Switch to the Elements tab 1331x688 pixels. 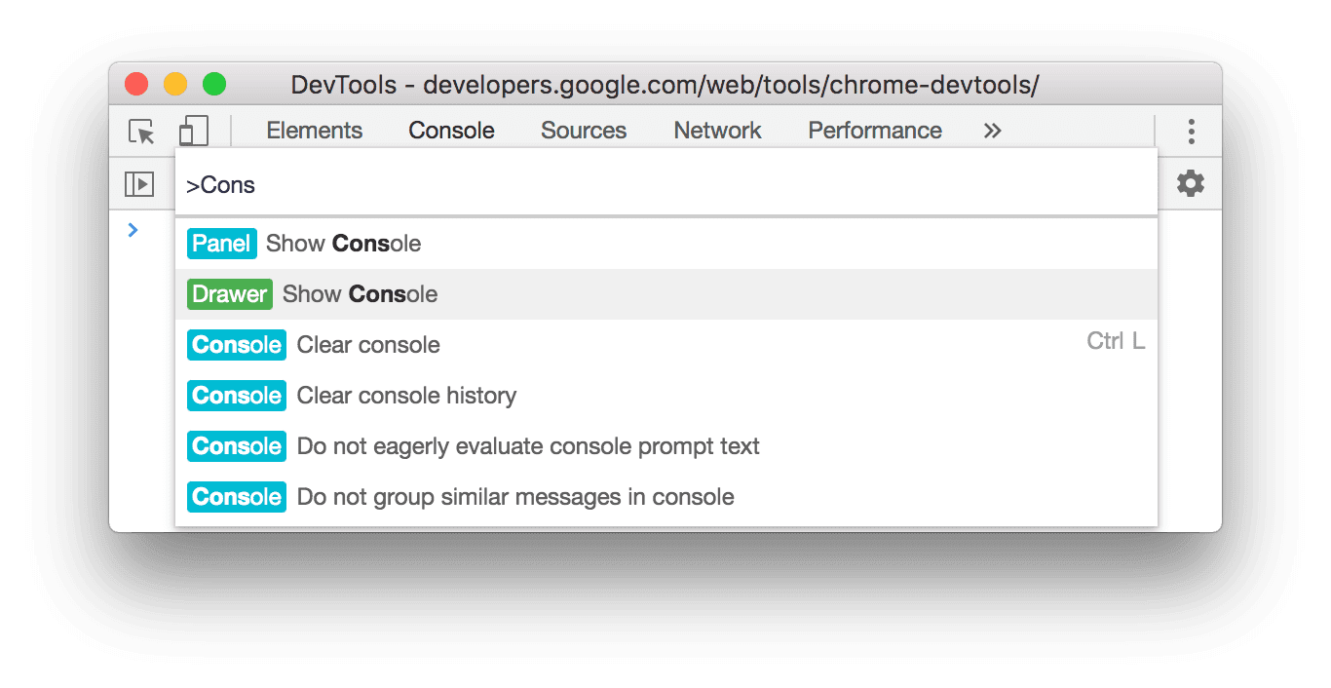[314, 130]
